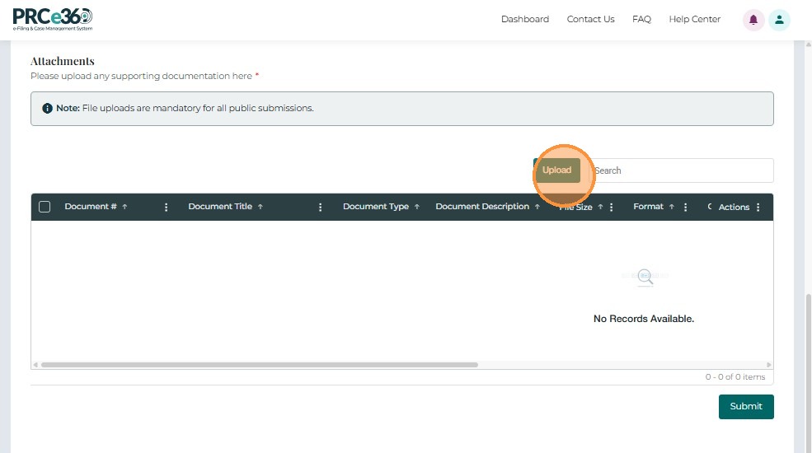Click the Document Type column header

376,207
